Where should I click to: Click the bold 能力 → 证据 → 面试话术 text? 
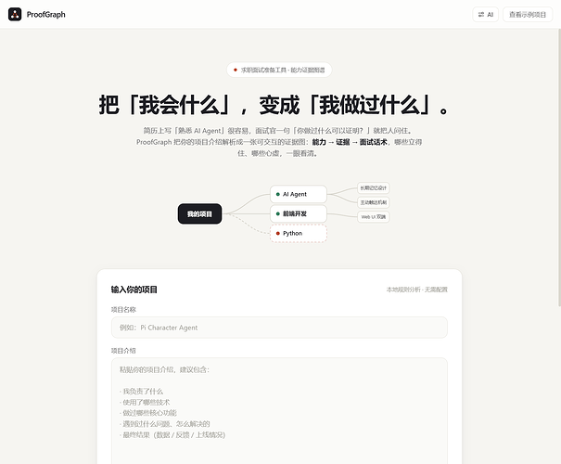click(x=350, y=142)
